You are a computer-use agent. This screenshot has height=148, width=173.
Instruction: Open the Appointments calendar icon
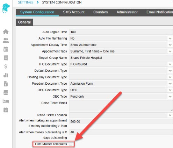[6, 49]
